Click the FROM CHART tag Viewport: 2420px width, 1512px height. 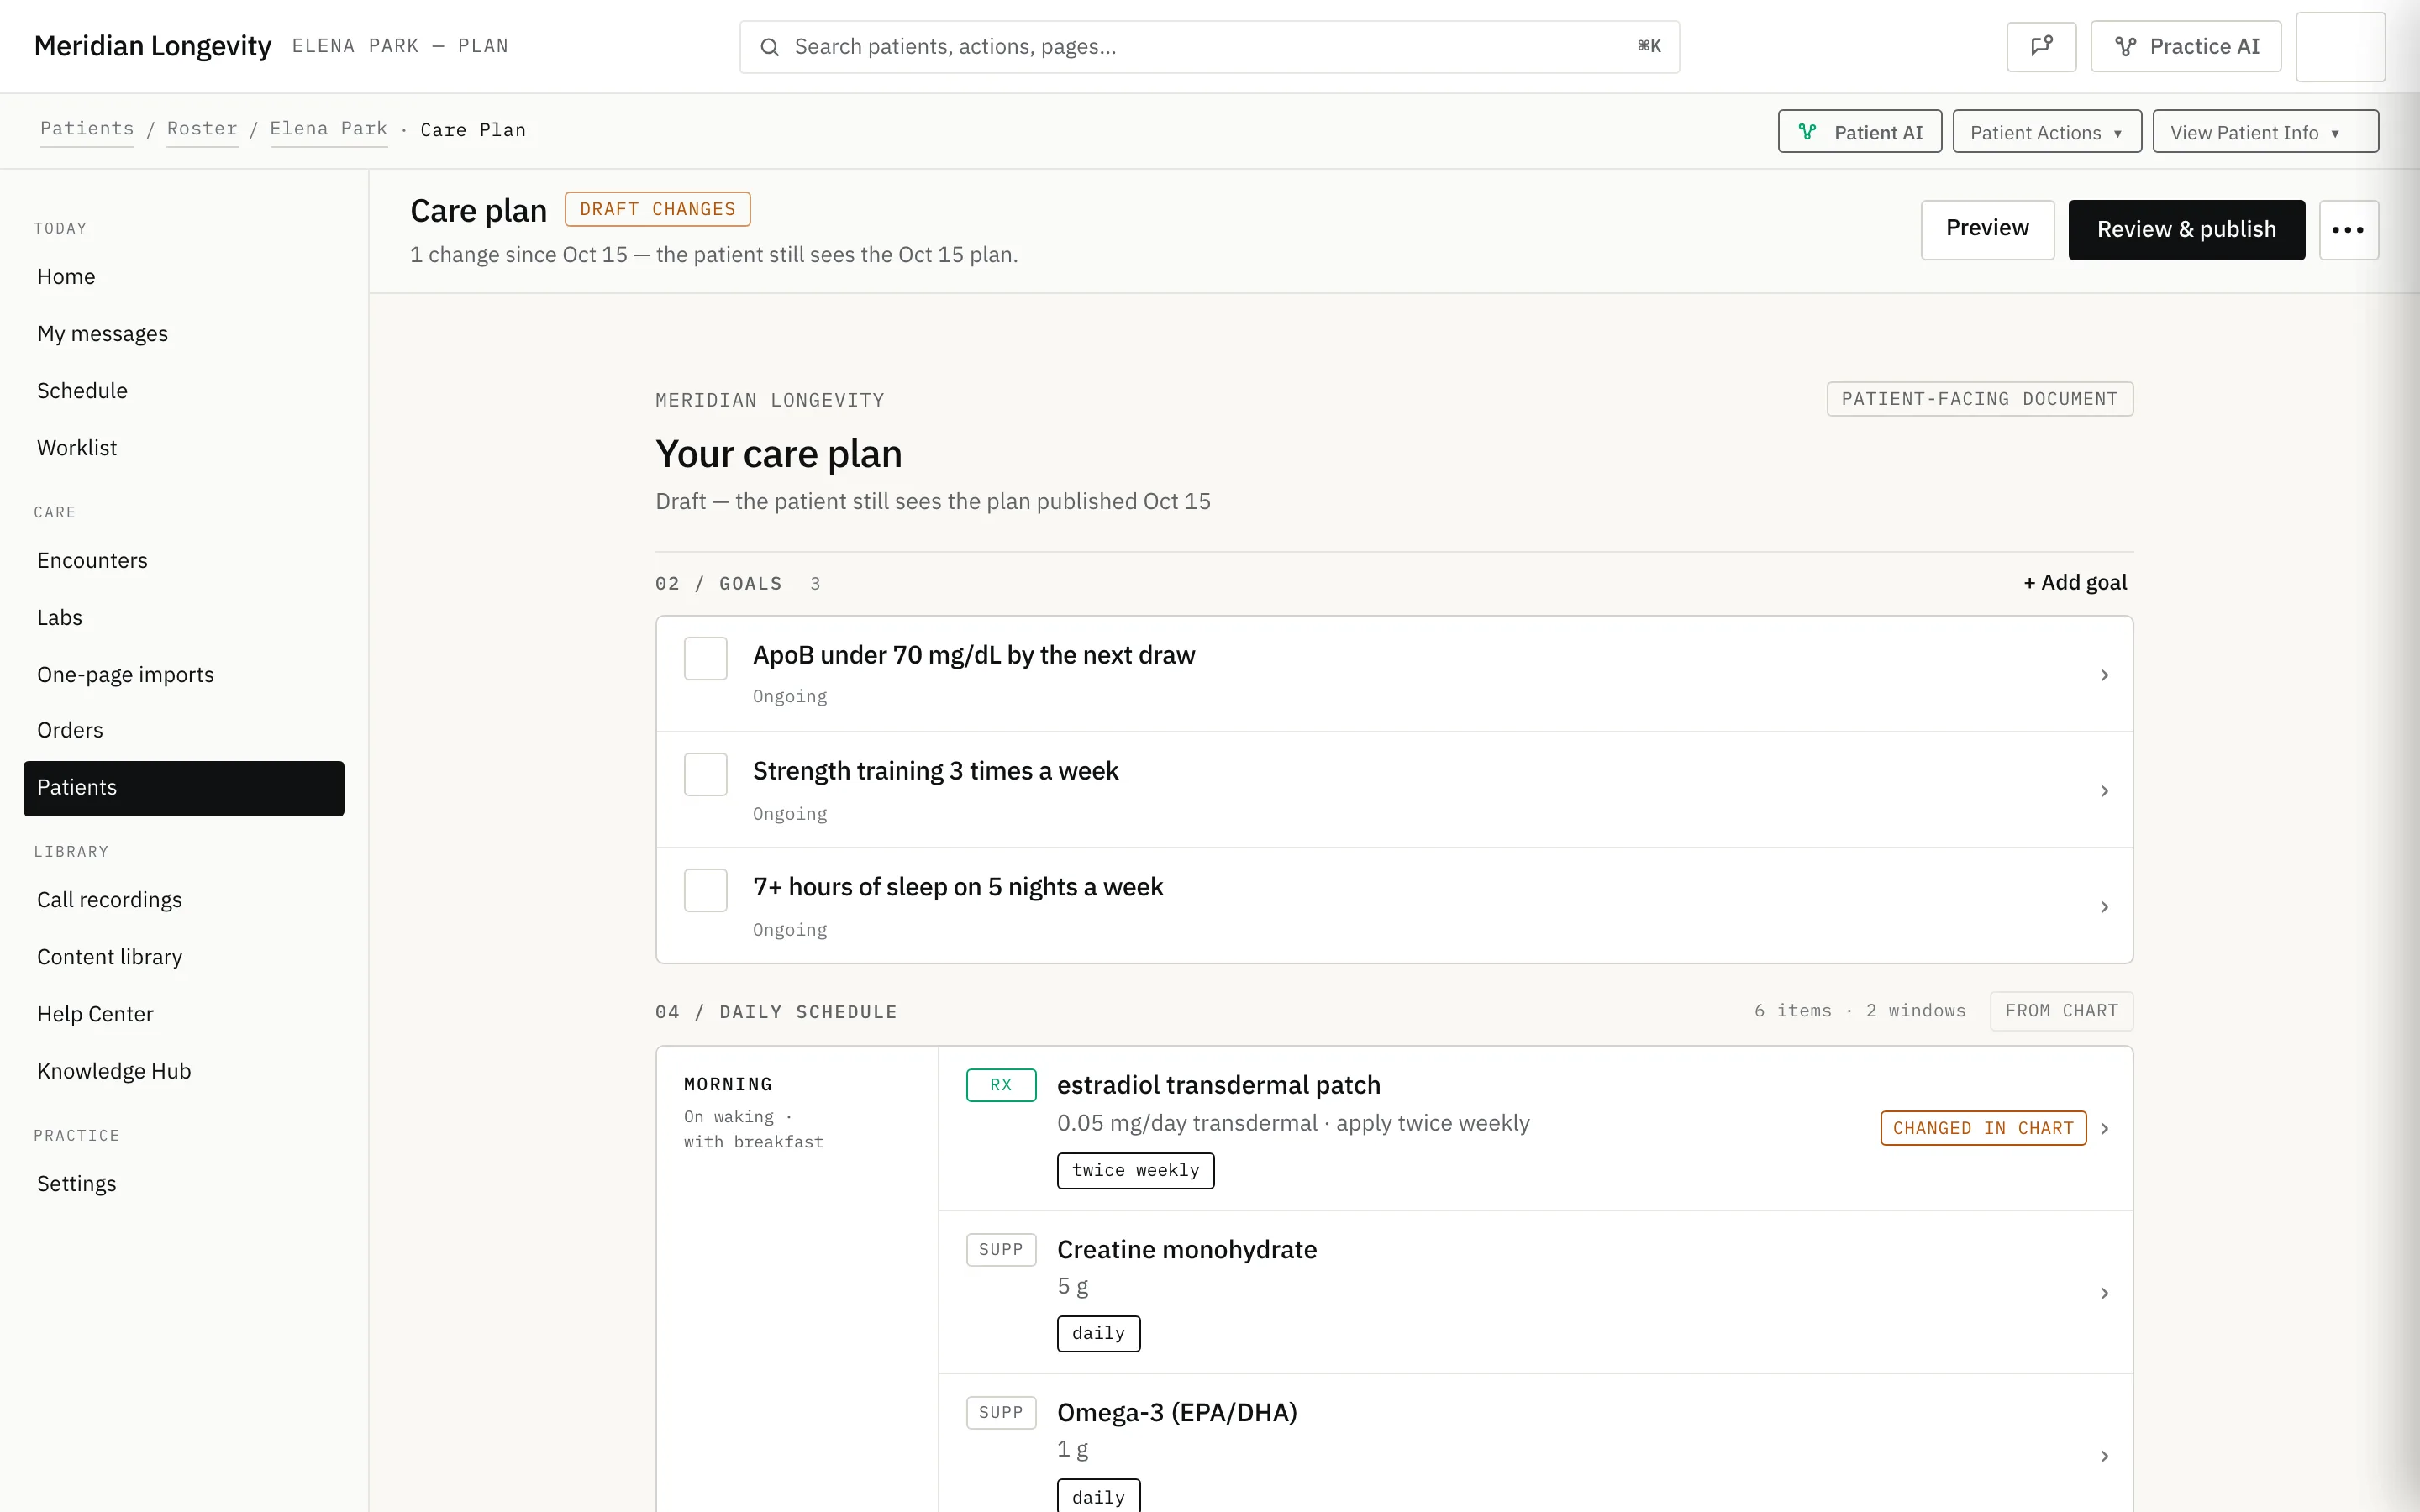2061,1011
